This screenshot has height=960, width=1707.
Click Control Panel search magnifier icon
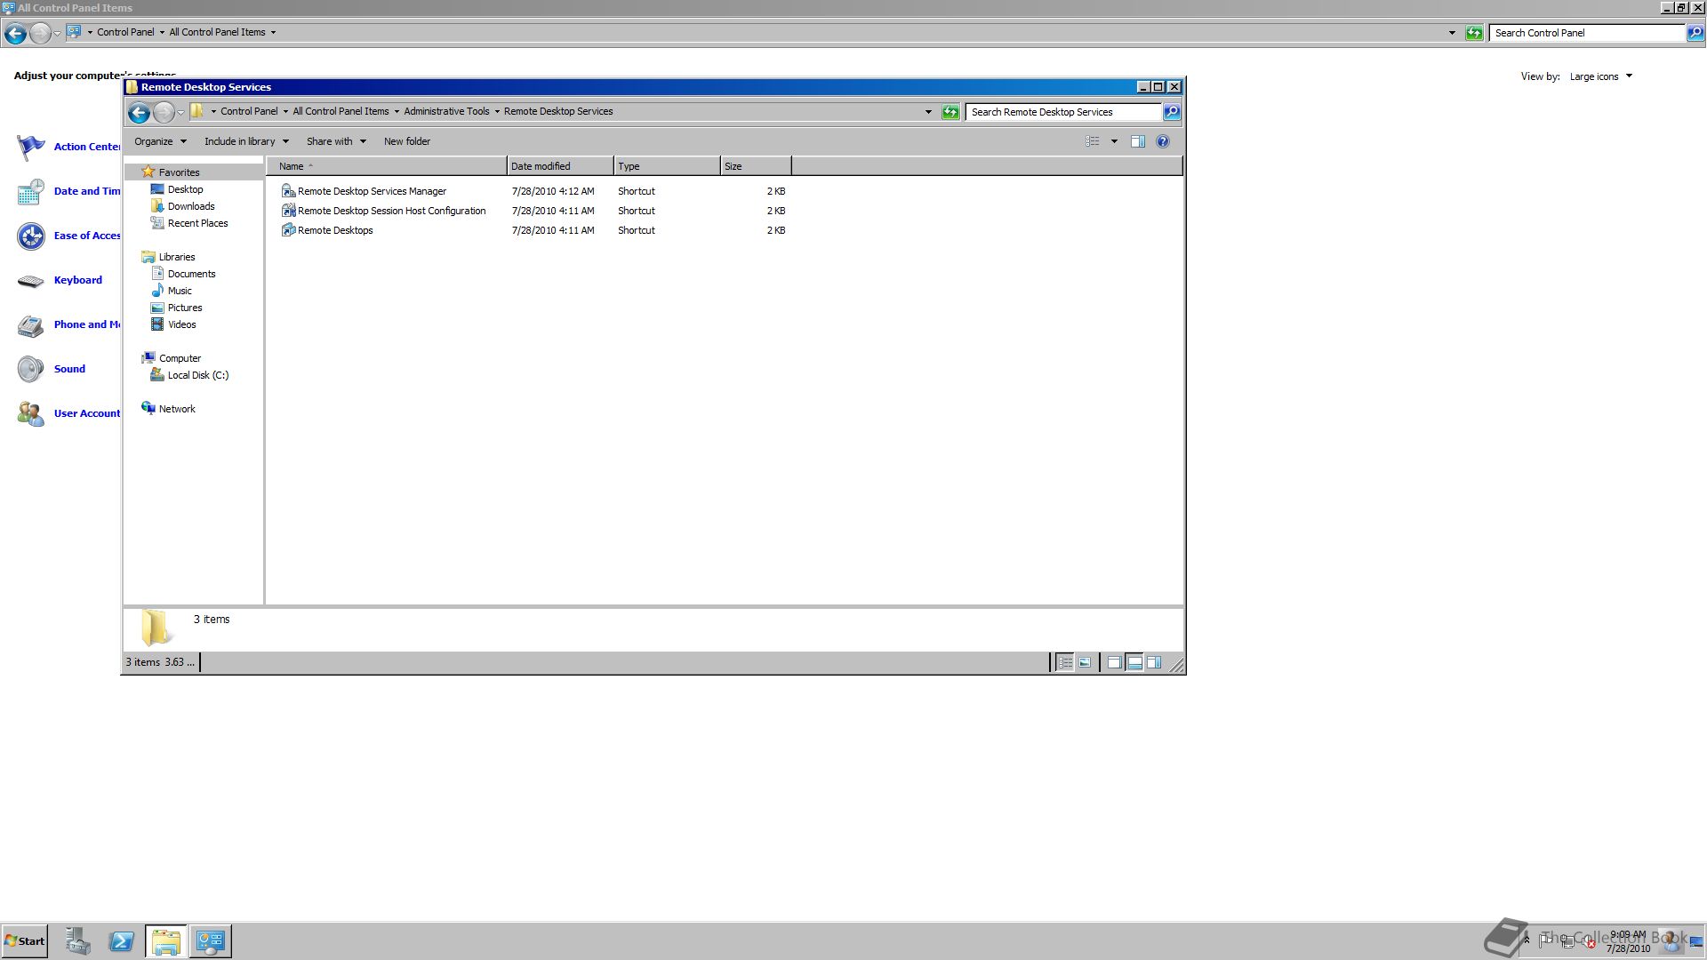tap(1695, 33)
